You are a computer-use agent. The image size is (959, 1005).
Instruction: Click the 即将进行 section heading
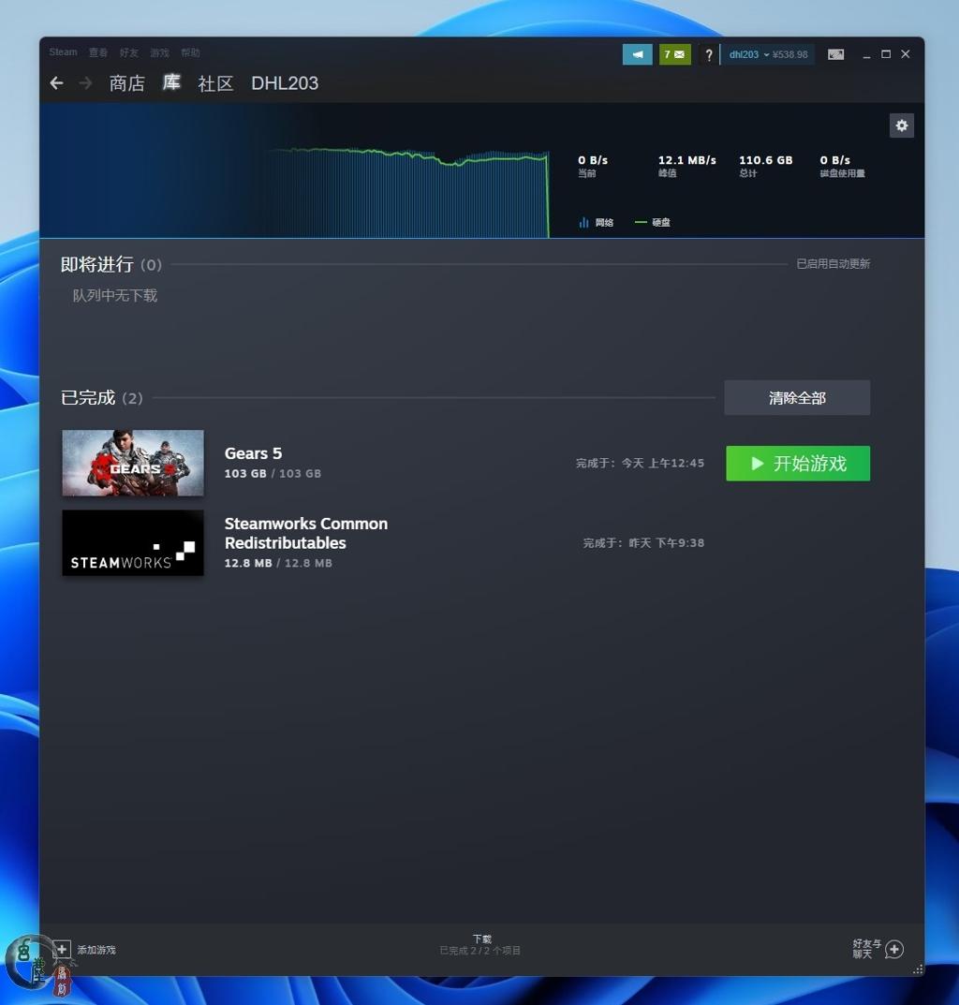click(96, 264)
